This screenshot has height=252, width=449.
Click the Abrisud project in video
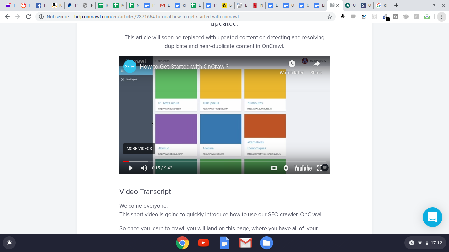click(x=176, y=135)
